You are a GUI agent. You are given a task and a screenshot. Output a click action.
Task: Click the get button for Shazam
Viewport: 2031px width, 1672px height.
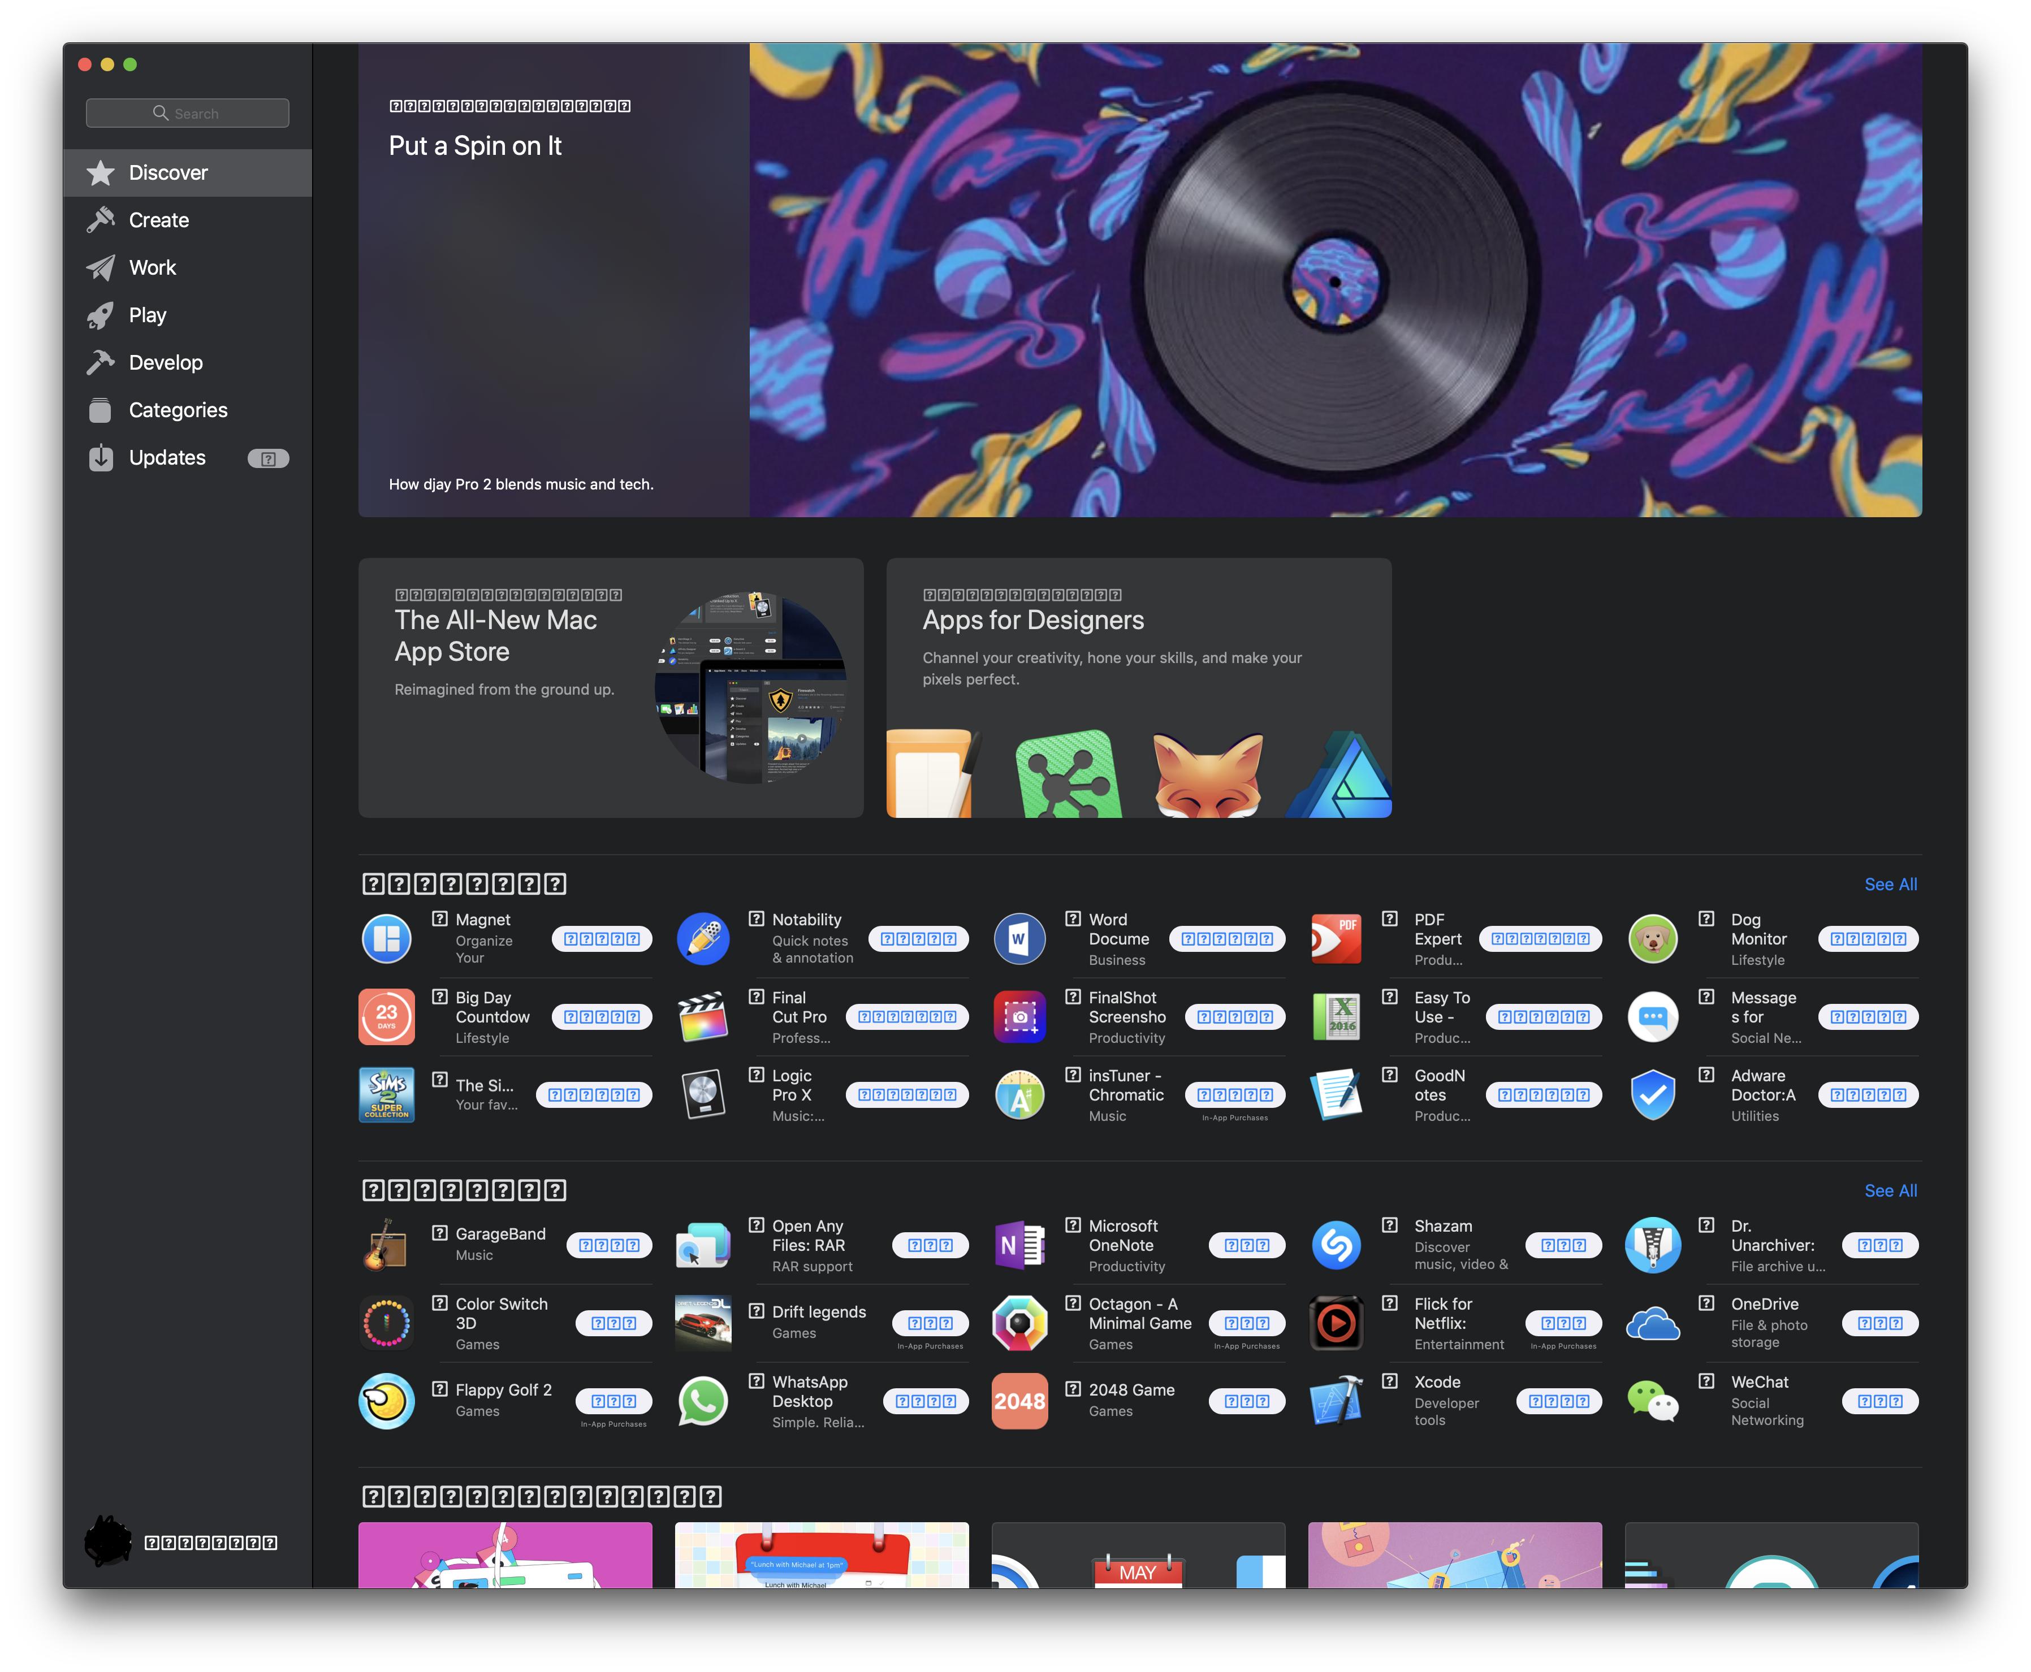(1563, 1245)
